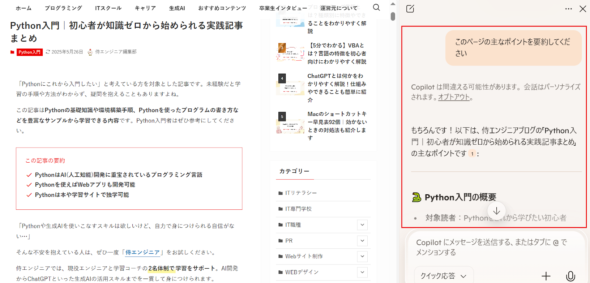Open the WEBデザイン category link
590x283 pixels.
(302, 272)
